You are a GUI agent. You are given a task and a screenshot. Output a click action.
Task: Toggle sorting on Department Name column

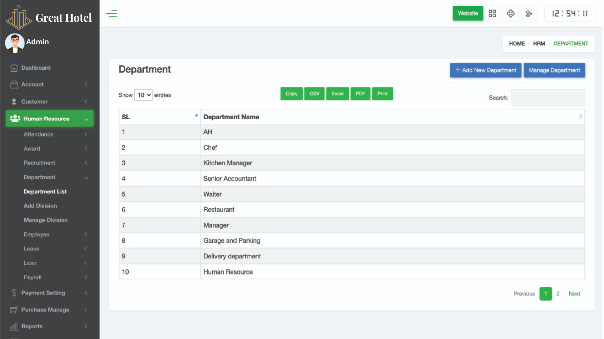coord(580,117)
